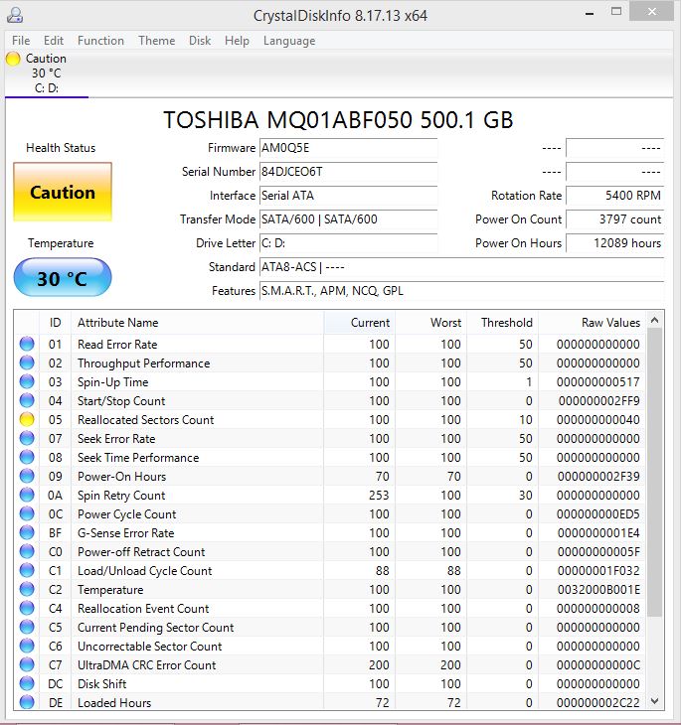Click the Standard field ATA8-ACS

(x=461, y=267)
